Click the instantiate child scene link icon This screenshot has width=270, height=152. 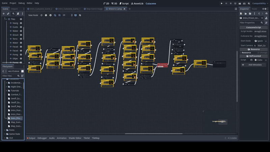[x=8, y=14]
